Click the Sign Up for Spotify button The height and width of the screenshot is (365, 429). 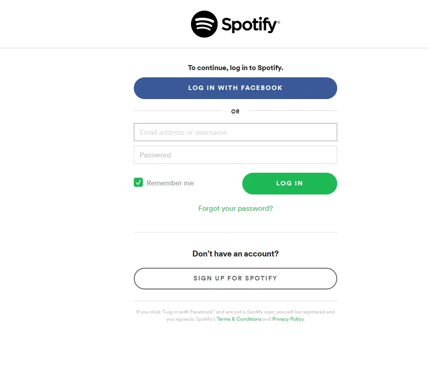(235, 278)
